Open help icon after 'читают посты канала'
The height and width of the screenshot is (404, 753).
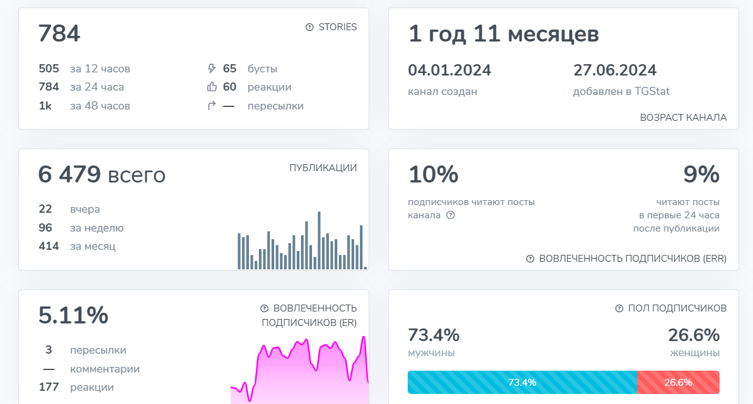[451, 215]
